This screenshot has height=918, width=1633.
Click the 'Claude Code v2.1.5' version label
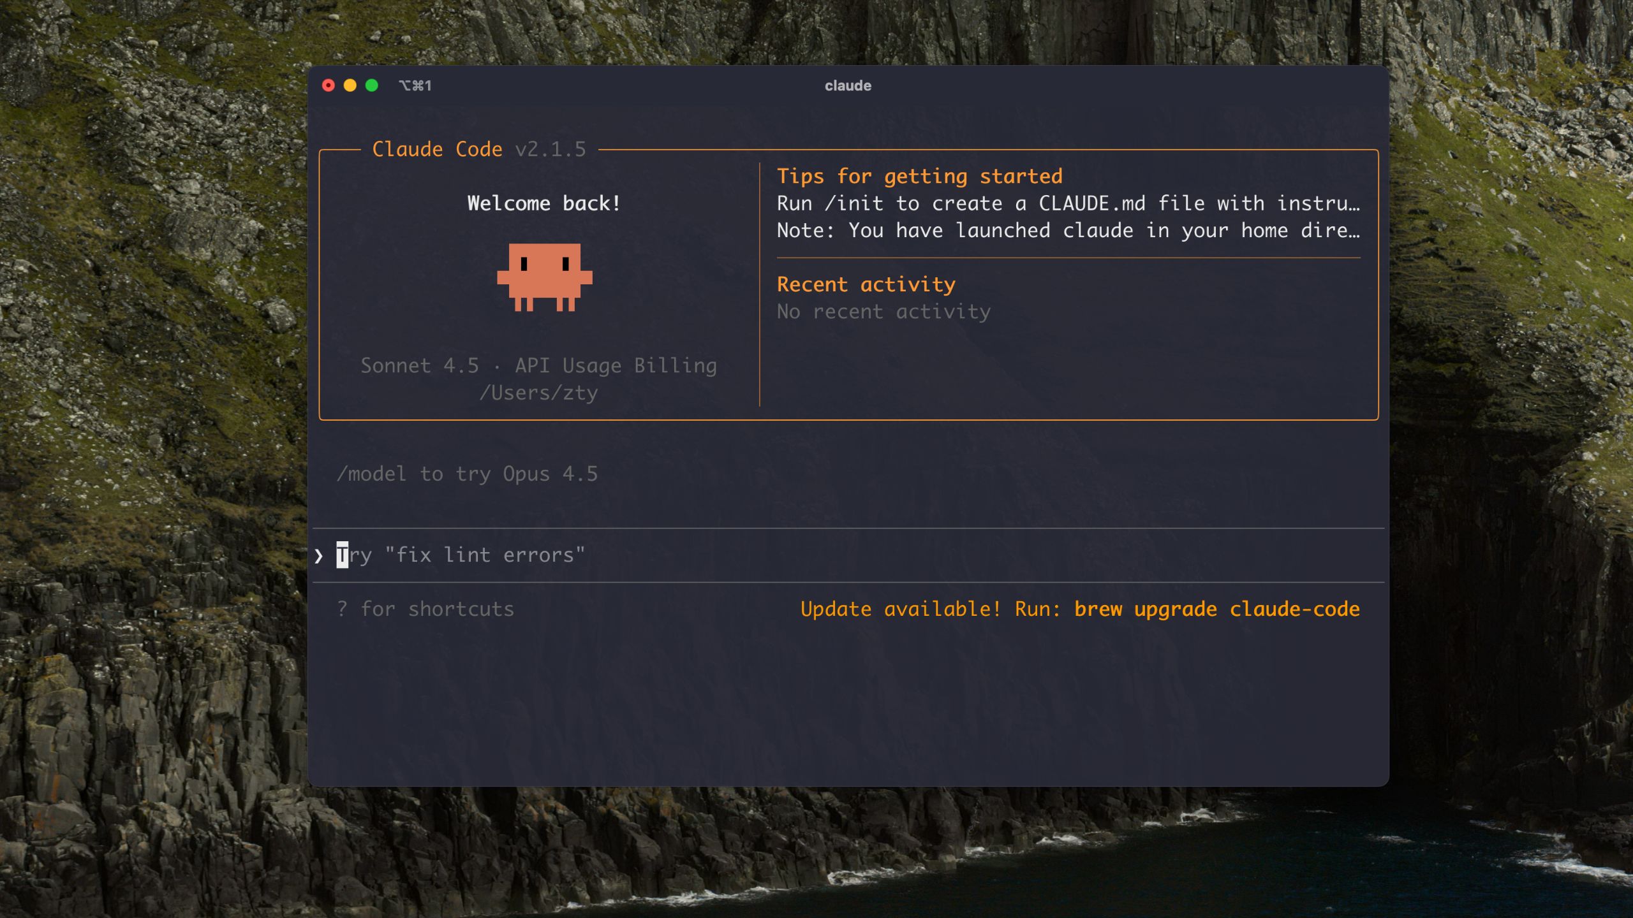pos(478,149)
